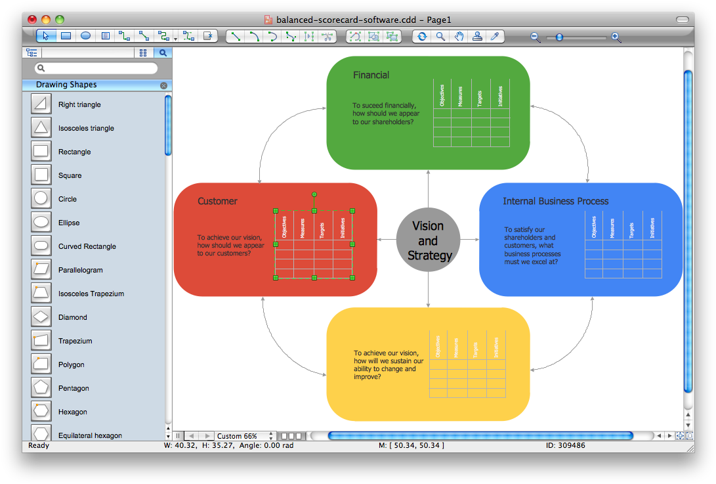Click the magnifier zoom tool in toolbar
716x484 pixels.
[x=441, y=37]
